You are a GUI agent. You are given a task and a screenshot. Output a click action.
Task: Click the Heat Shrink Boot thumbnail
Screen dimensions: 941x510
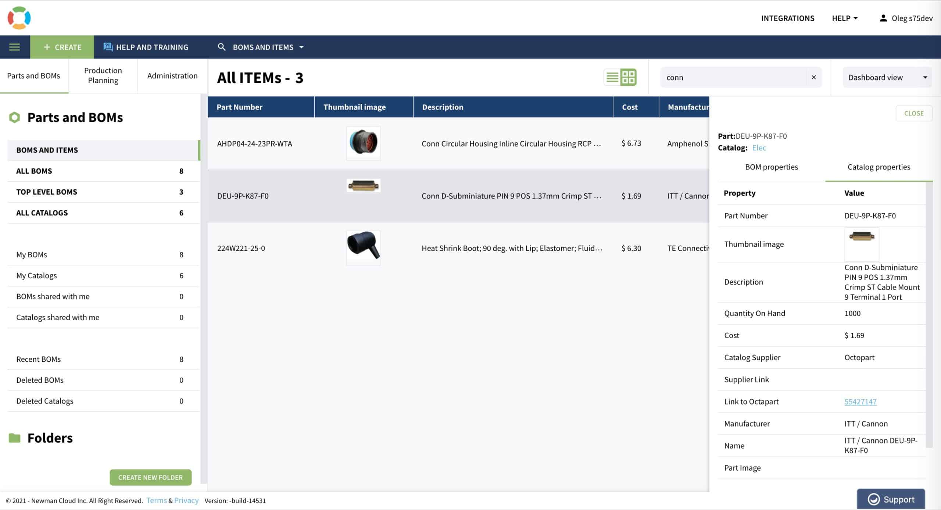click(x=363, y=248)
